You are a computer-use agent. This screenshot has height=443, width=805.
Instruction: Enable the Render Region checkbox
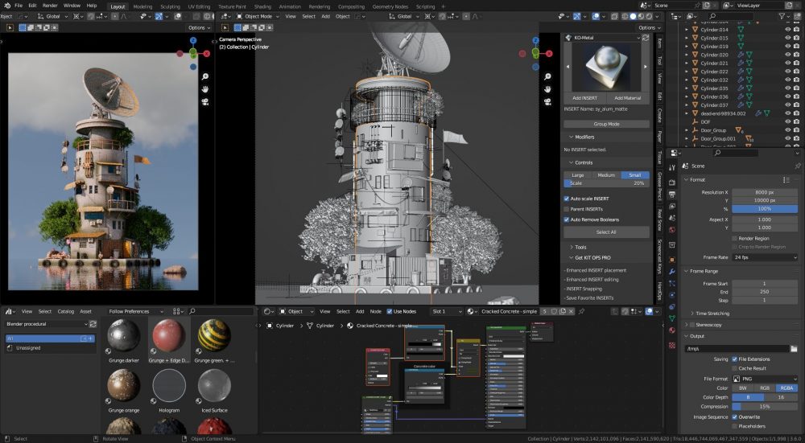[734, 238]
